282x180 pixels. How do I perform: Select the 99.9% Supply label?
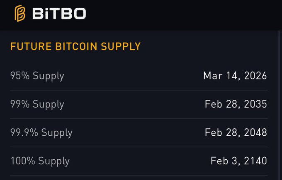pos(41,132)
